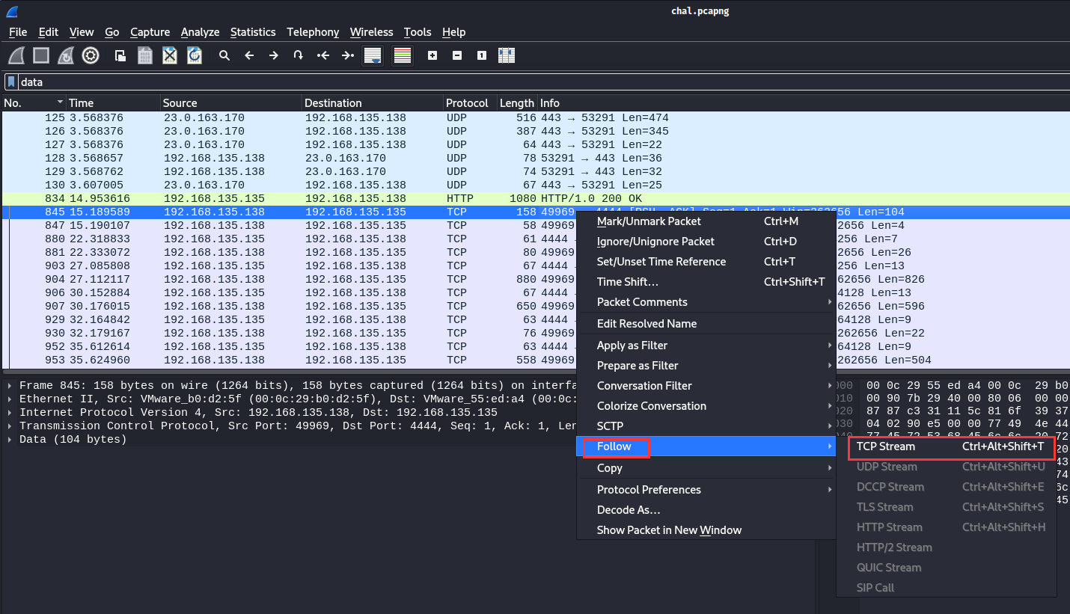The width and height of the screenshot is (1070, 614).
Task: Expand the Copy submenu
Action: tap(706, 468)
